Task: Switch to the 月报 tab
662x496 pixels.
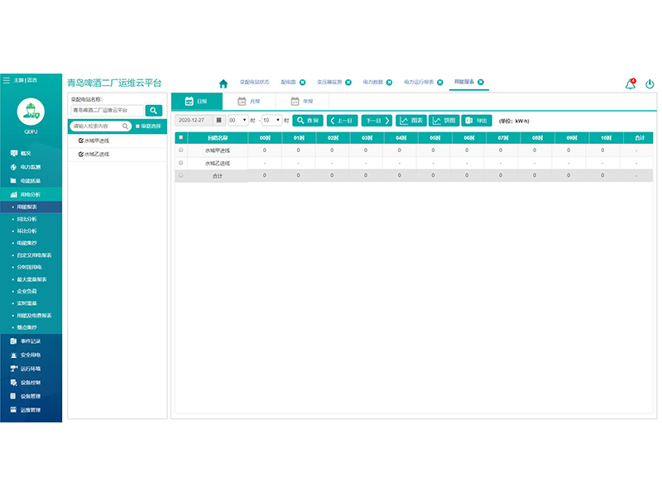Action: click(248, 101)
